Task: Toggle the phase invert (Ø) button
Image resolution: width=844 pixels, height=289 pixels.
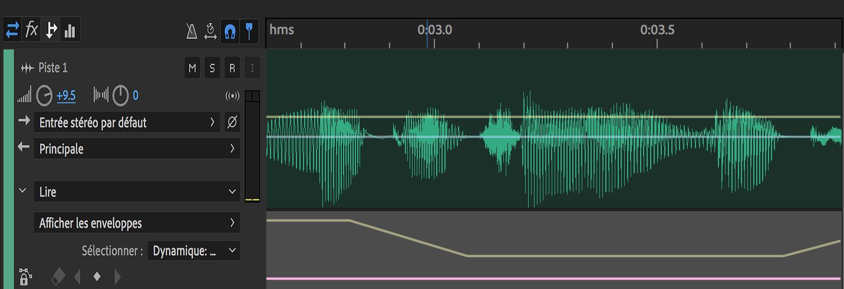Action: [x=232, y=122]
